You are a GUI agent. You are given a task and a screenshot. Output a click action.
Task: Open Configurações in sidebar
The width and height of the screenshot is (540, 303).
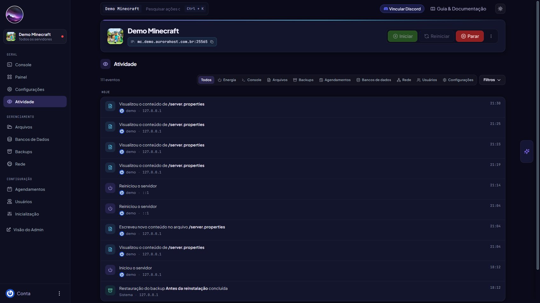35,89
